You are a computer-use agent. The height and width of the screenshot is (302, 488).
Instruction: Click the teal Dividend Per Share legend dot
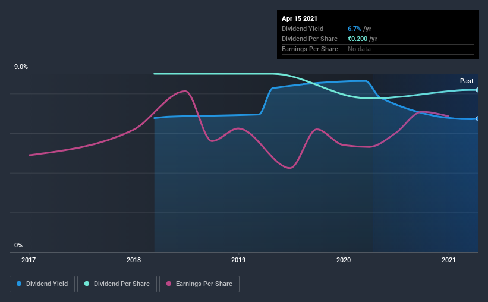tap(87, 284)
